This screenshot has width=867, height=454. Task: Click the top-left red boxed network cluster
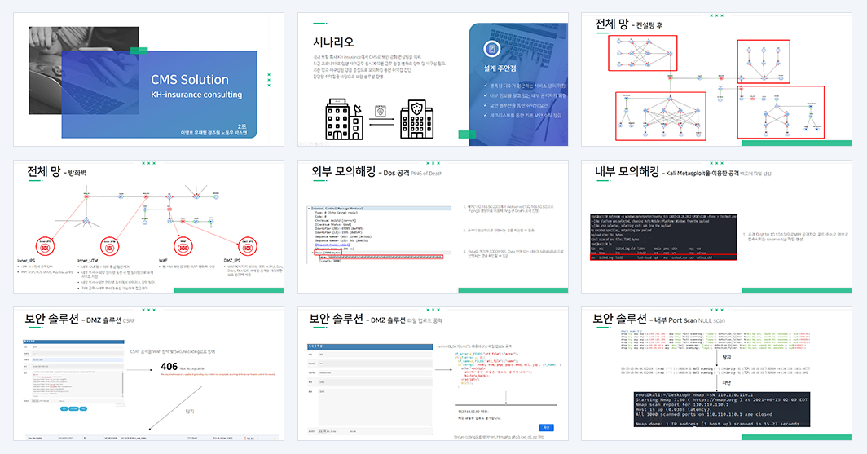coord(642,53)
